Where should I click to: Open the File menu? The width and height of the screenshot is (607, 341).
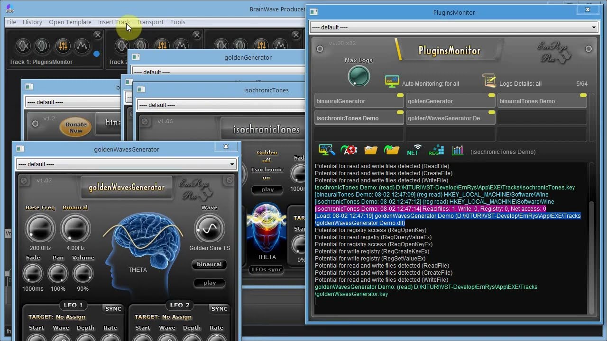coord(11,22)
